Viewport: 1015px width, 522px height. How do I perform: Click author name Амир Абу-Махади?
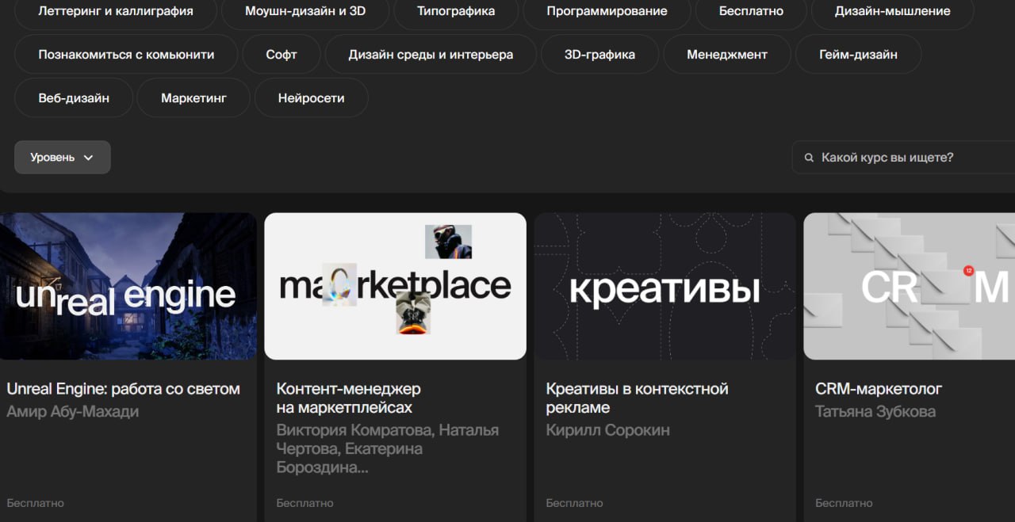[x=73, y=411]
